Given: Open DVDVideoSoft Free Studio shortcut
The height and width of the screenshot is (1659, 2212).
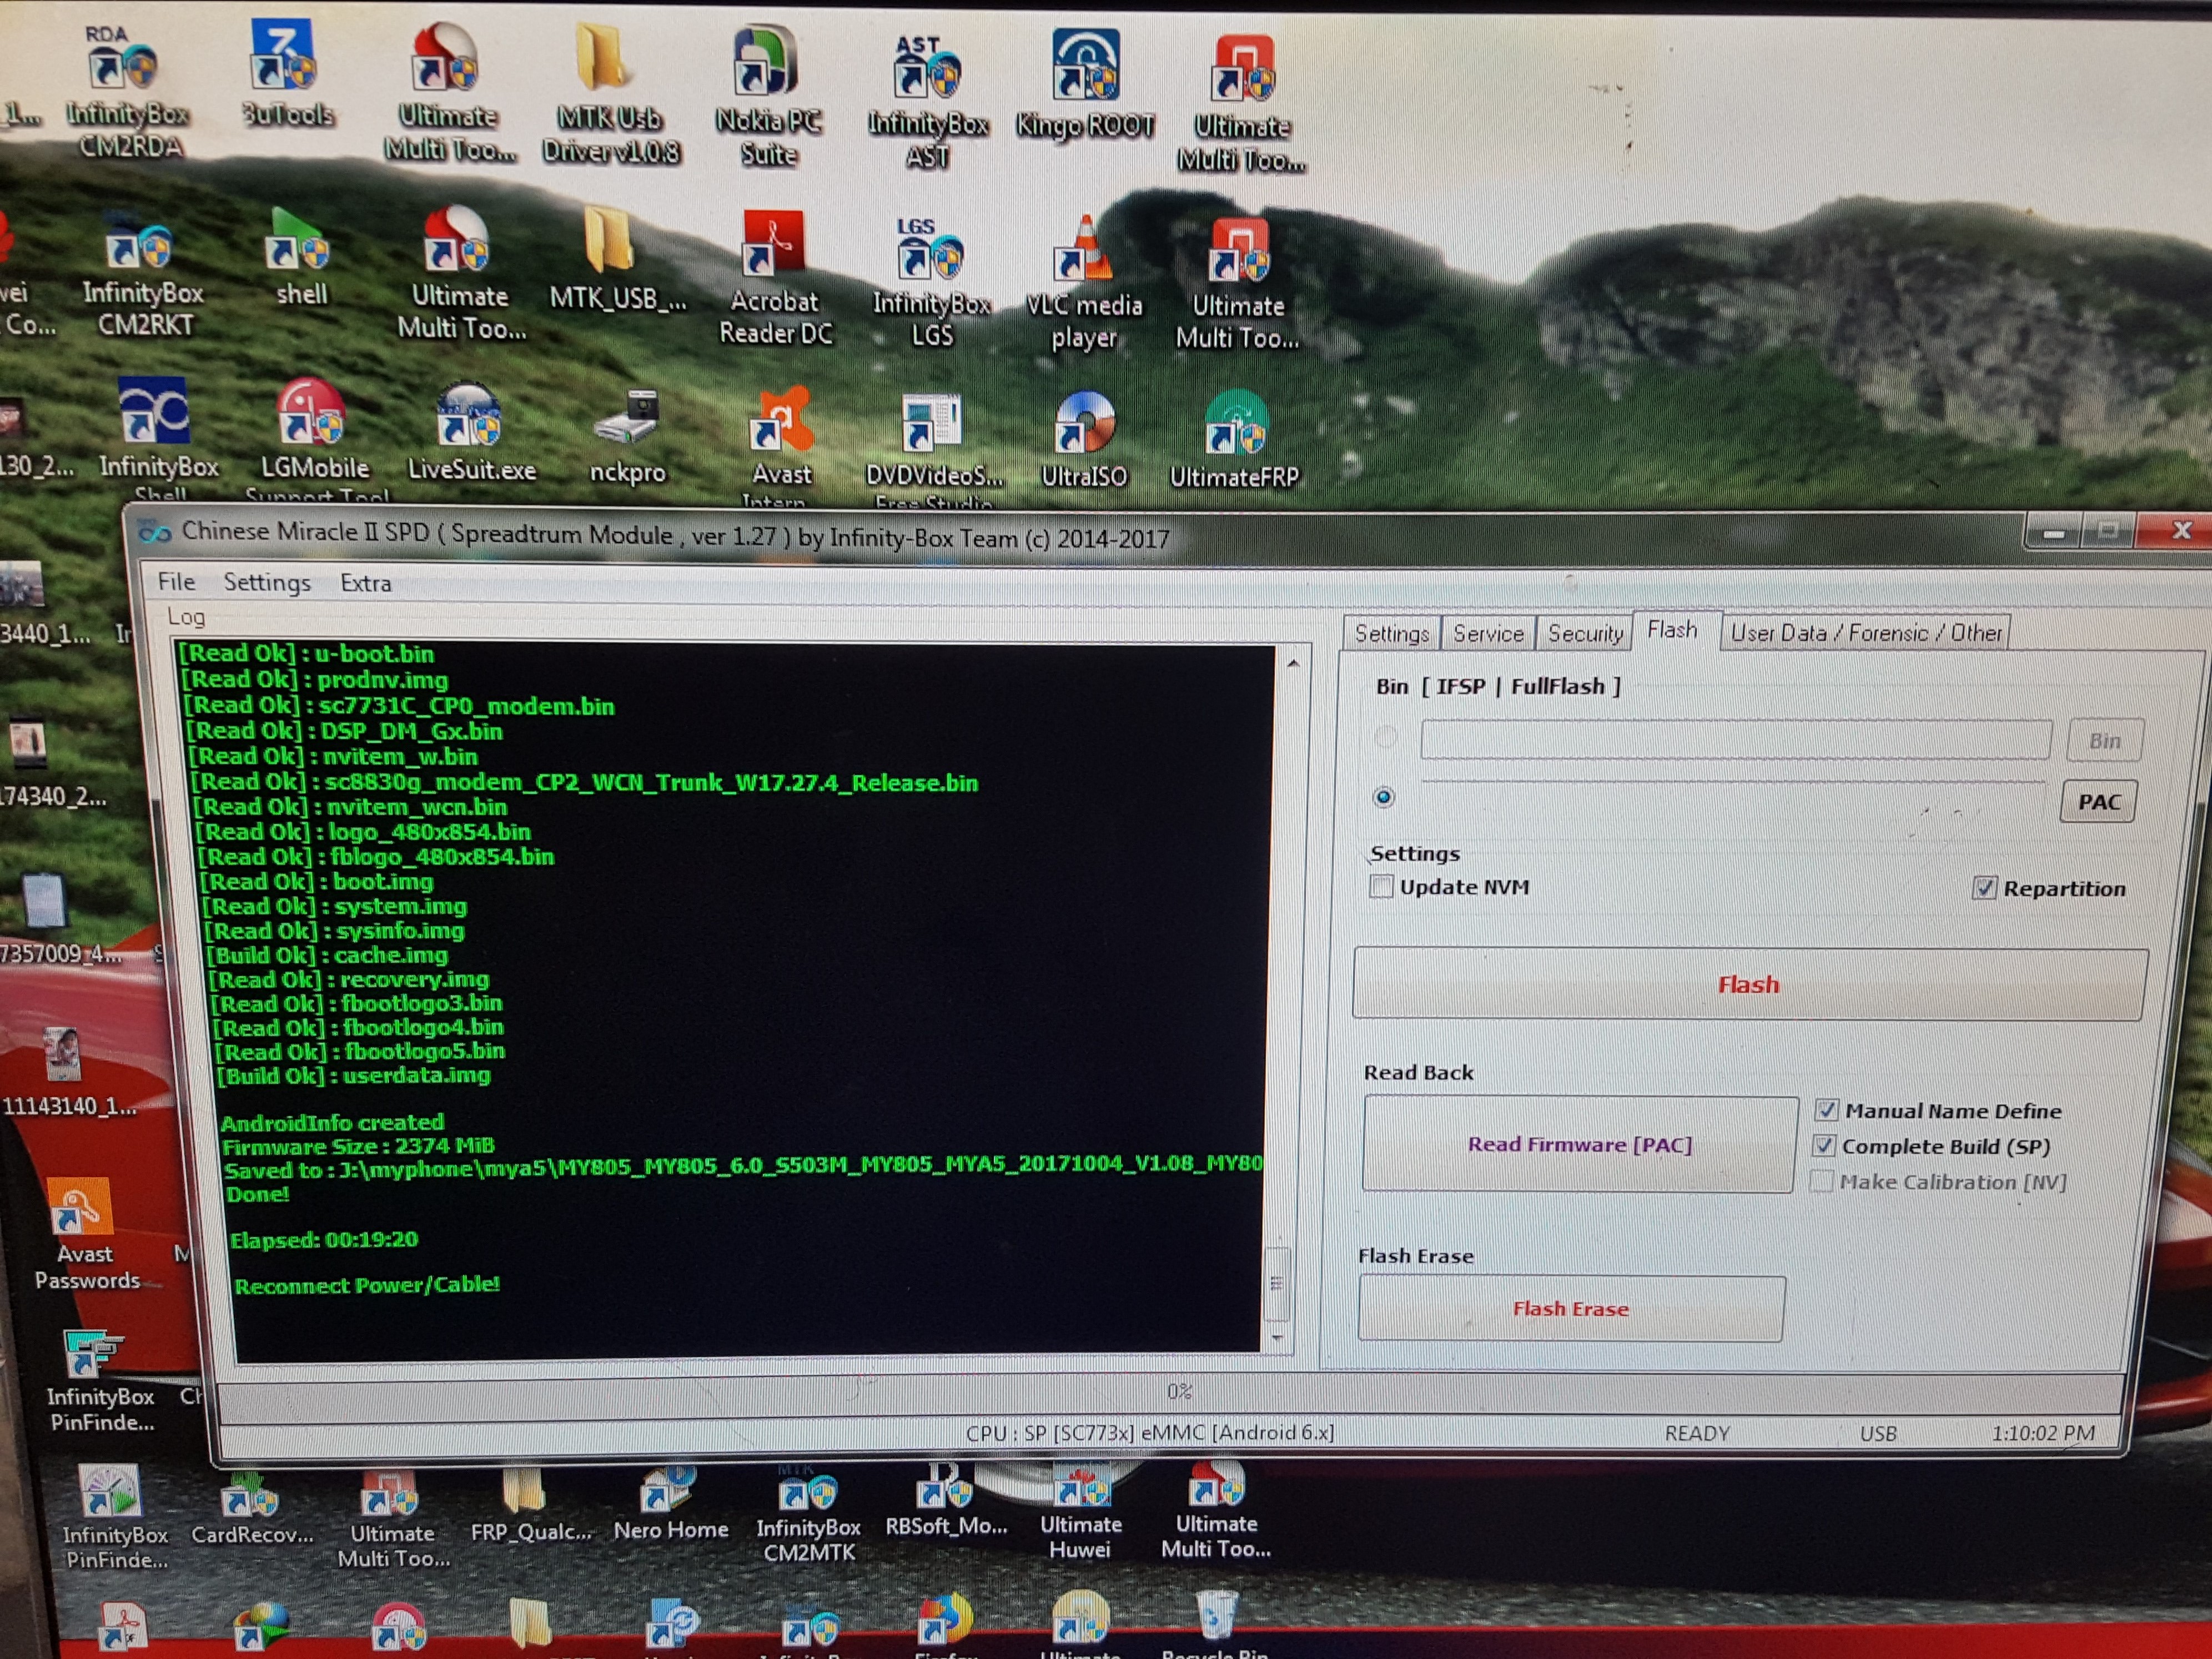Looking at the screenshot, I should click(934, 450).
